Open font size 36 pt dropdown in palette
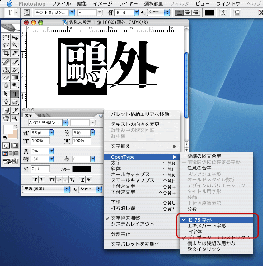The image size is (263, 266). pos(51,133)
